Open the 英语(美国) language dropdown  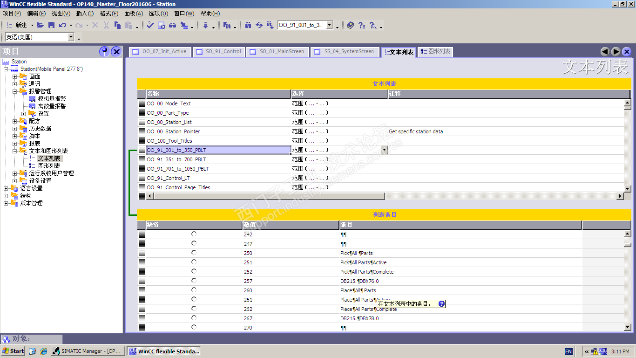pyautogui.click(x=71, y=37)
